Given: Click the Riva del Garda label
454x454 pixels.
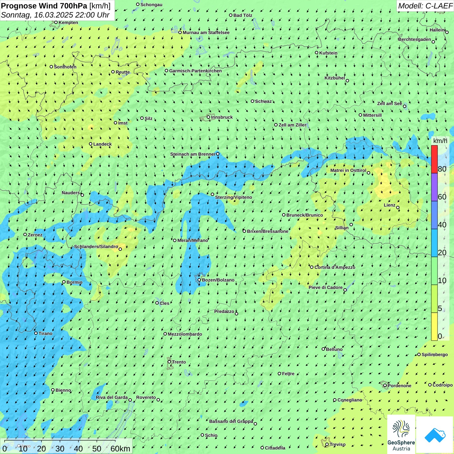Looking at the screenshot, I should 112,397.
